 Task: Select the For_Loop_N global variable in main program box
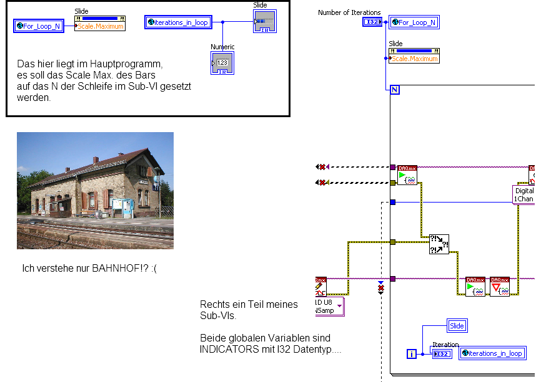point(39,26)
